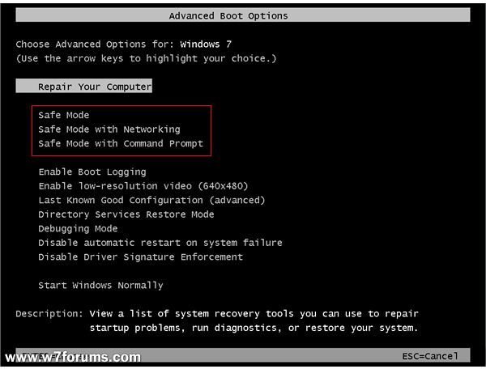Viewport: 486px width, 369px height.
Task: Select Repair Your Computer option
Action: (x=84, y=86)
